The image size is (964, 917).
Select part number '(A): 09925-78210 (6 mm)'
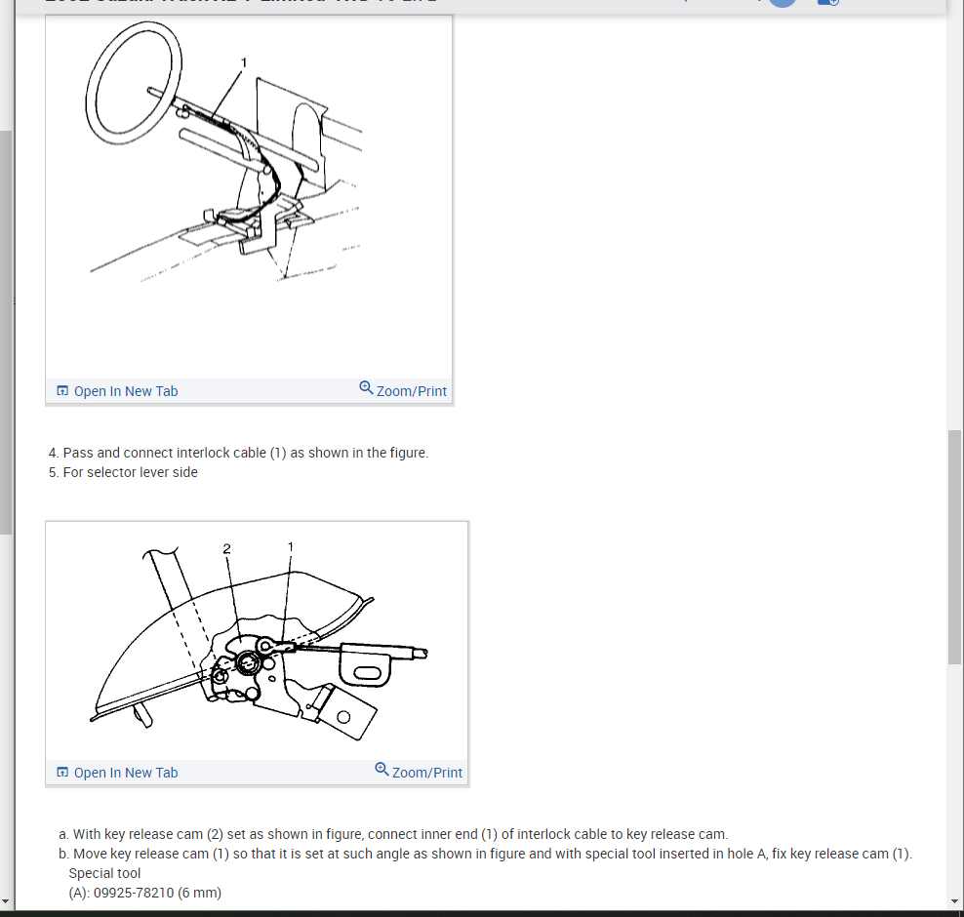coord(145,893)
